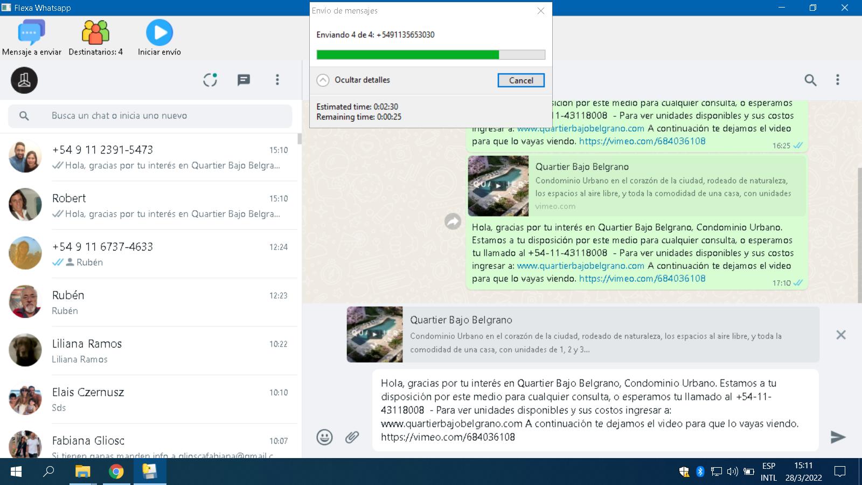Open chat with +54 9 11 2391-5473
The image size is (862, 485).
(149, 157)
